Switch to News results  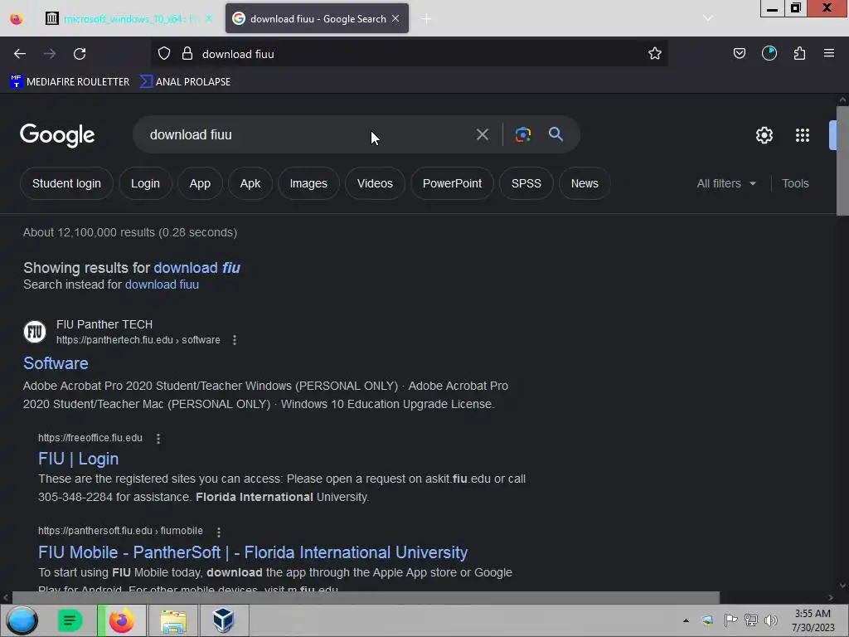coord(585,183)
